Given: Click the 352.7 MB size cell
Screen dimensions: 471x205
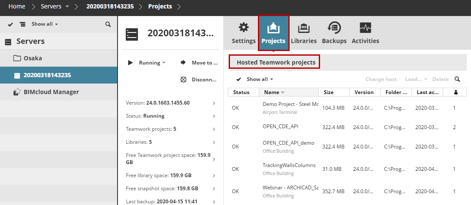Looking at the screenshot, I should pyautogui.click(x=334, y=192).
